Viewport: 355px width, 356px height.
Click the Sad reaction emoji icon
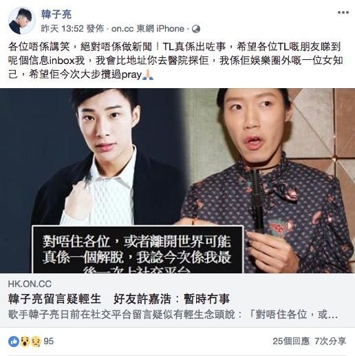36,342
